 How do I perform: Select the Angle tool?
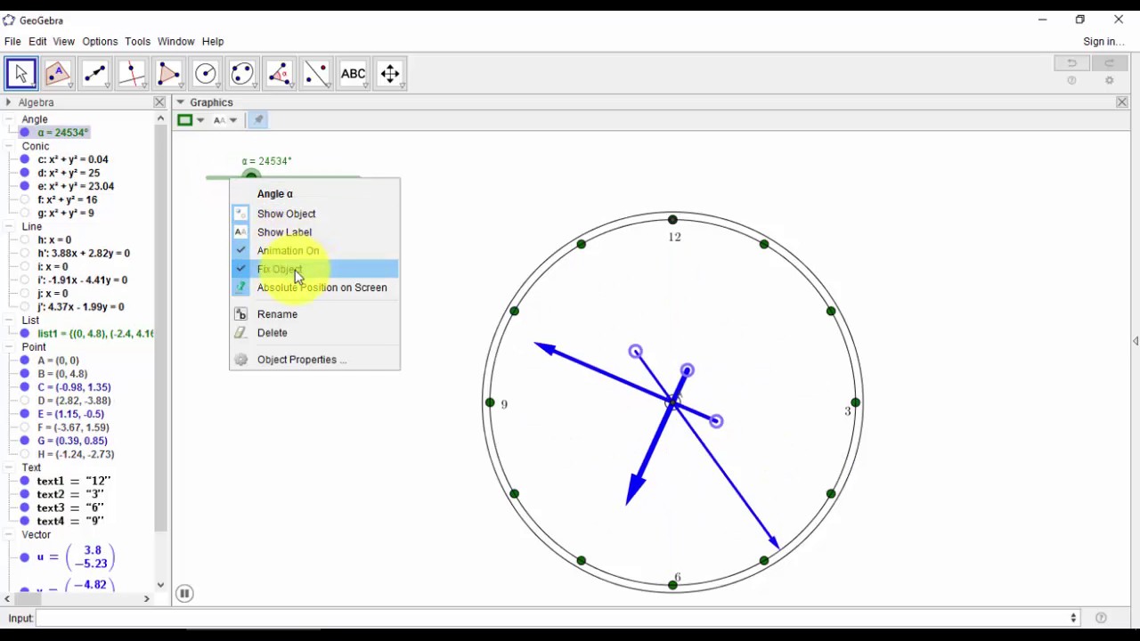tap(280, 74)
